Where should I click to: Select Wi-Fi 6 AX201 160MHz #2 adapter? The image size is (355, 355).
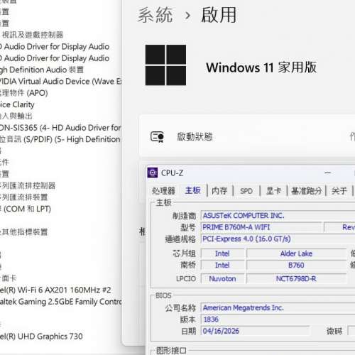pyautogui.click(x=55, y=290)
